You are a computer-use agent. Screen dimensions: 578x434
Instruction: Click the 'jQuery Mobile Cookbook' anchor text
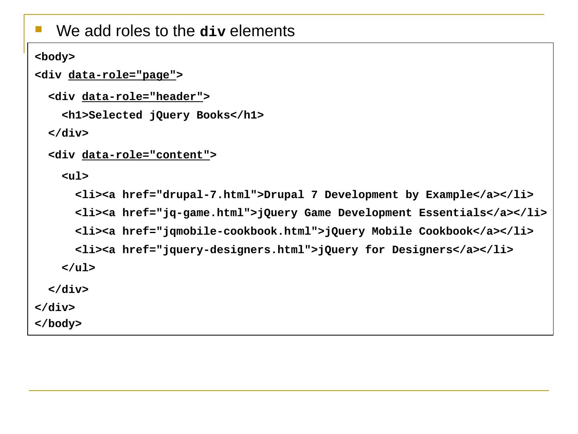(399, 231)
